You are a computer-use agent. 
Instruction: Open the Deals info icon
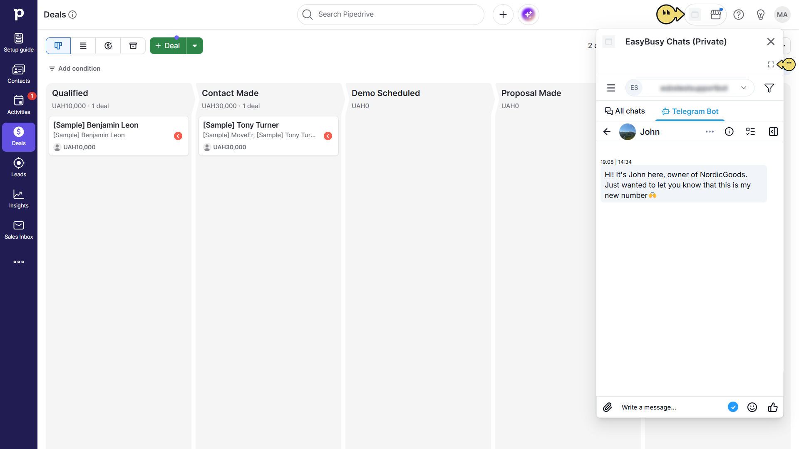72,15
